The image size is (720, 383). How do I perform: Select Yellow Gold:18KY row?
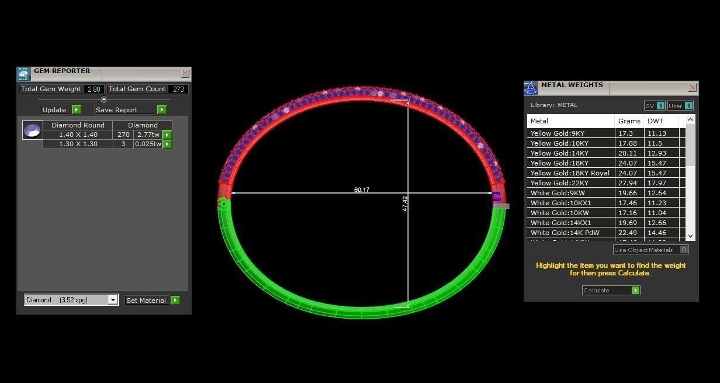[x=606, y=163]
